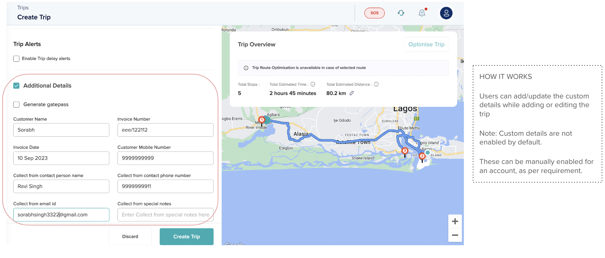605x258 pixels.
Task: Click map stop marker 3
Action: click(x=405, y=151)
